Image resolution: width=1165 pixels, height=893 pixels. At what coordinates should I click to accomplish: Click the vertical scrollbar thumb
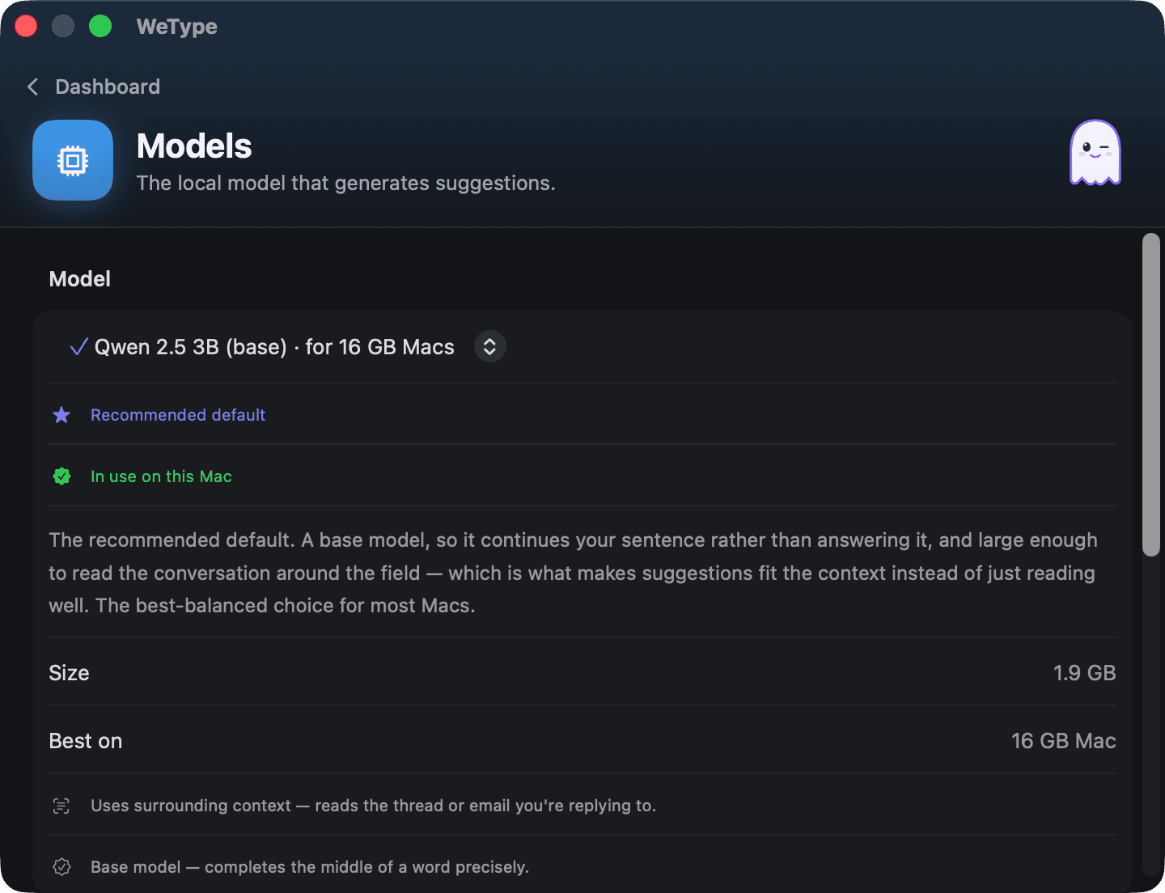[x=1150, y=395]
